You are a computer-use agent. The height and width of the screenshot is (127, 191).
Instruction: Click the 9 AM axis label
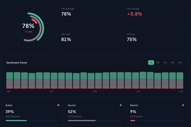click(x=8, y=92)
